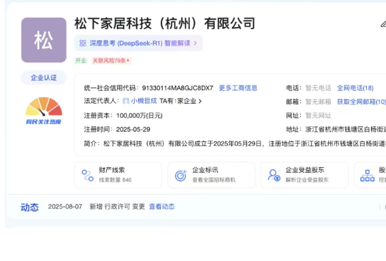Viewport: 386px width, 261px height.
Task: Click the 企业标讯 target icon
Action: tap(181, 175)
